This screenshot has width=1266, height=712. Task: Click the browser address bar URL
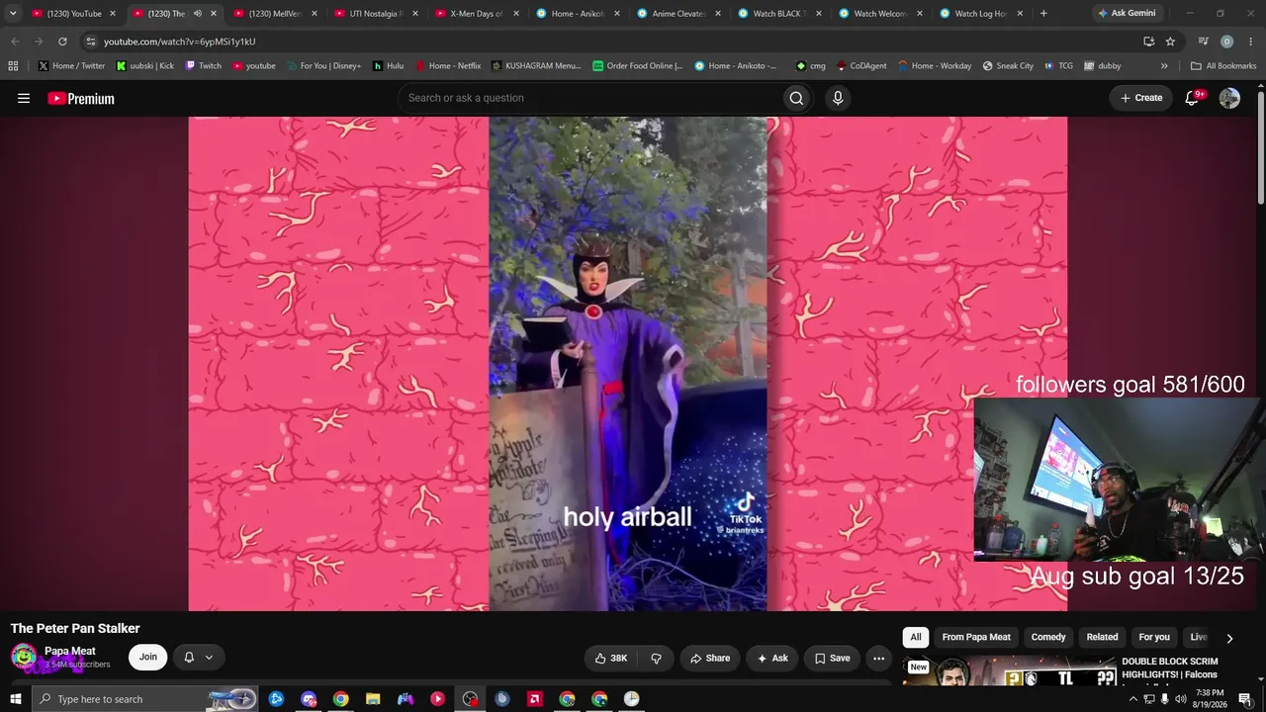[x=179, y=42]
